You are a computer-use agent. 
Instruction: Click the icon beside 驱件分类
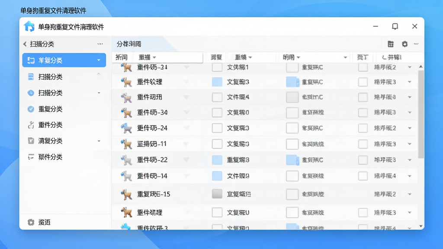click(x=31, y=157)
